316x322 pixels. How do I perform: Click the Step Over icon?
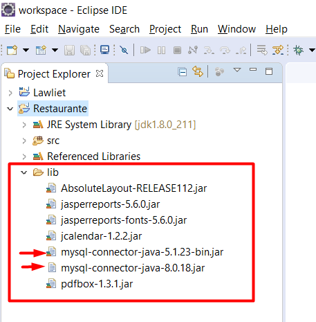click(225, 50)
